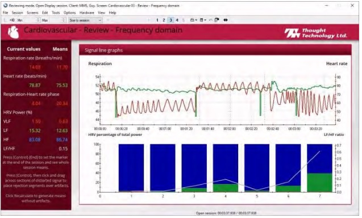Close the application window
Screen dimensions: 362x218
[352, 5]
